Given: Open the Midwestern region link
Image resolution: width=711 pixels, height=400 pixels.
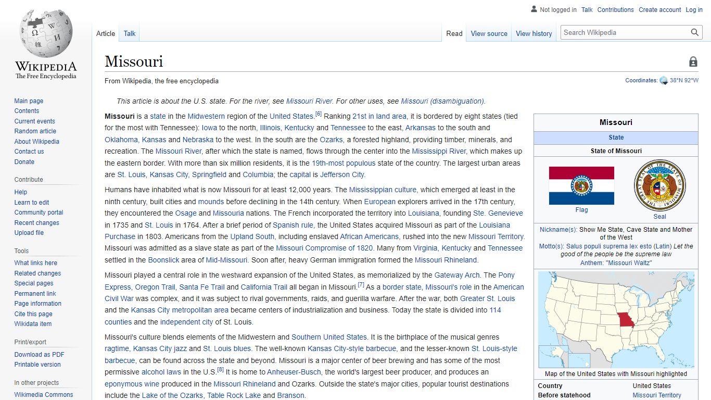Looking at the screenshot, I should click(206, 116).
